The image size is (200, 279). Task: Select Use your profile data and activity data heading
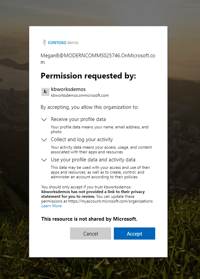[93, 160]
